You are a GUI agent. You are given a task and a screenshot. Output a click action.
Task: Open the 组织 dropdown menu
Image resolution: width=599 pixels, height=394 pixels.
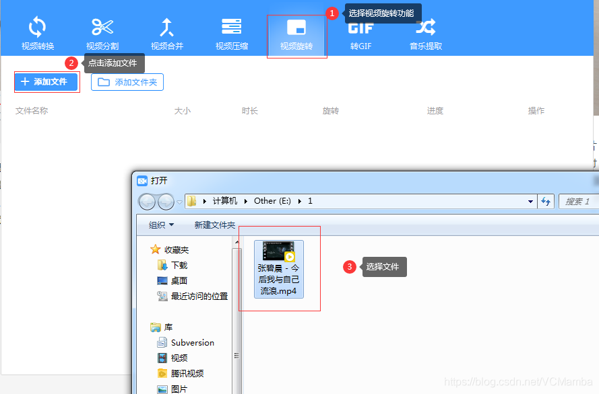[x=161, y=225]
